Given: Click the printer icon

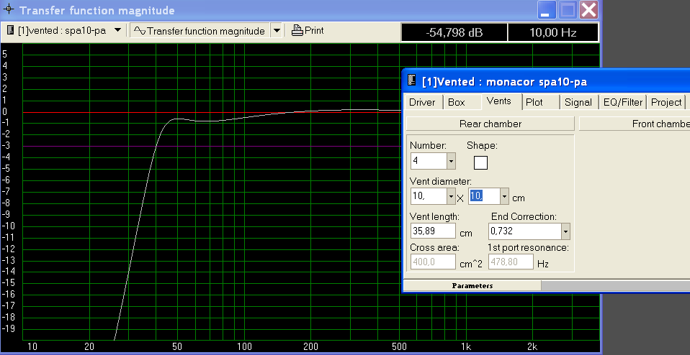Looking at the screenshot, I should 297,30.
